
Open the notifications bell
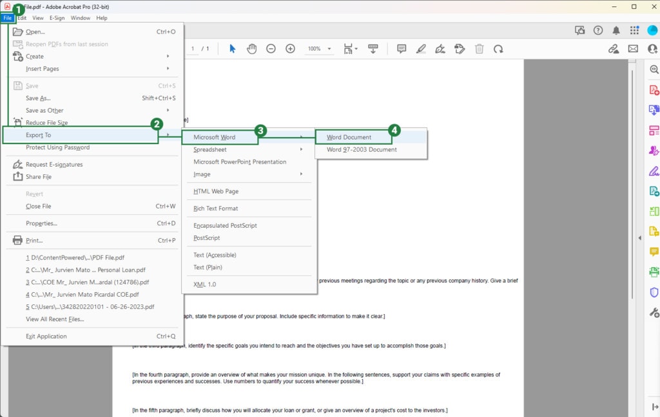click(616, 30)
